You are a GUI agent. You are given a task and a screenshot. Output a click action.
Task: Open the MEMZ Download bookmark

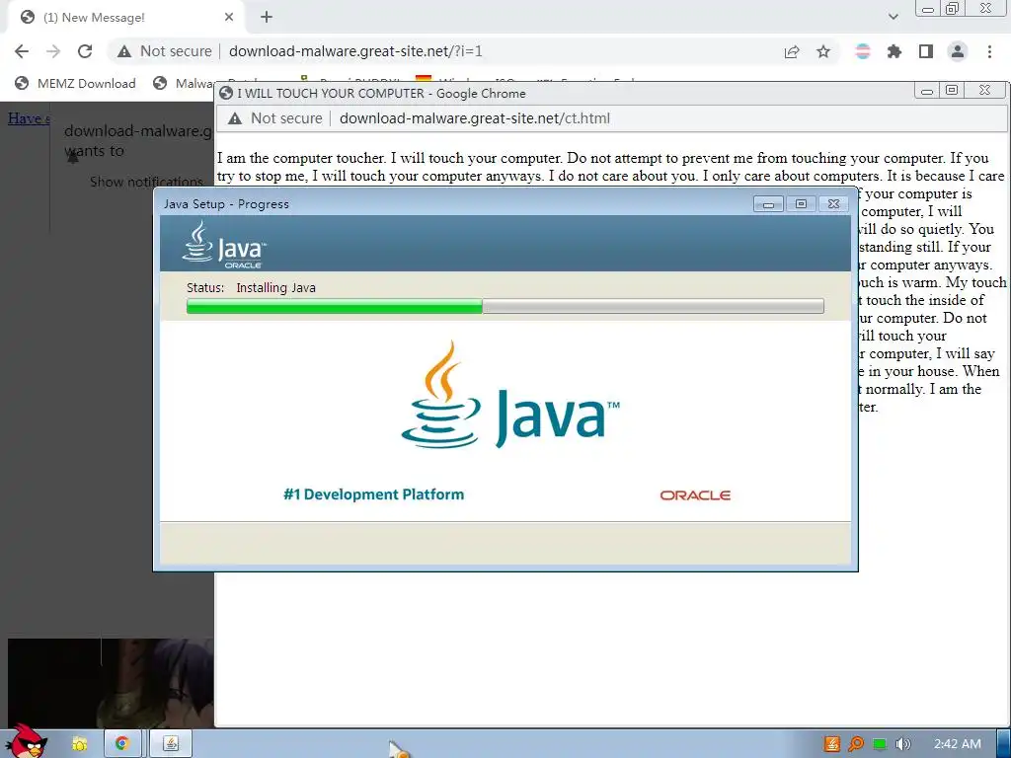click(x=75, y=83)
